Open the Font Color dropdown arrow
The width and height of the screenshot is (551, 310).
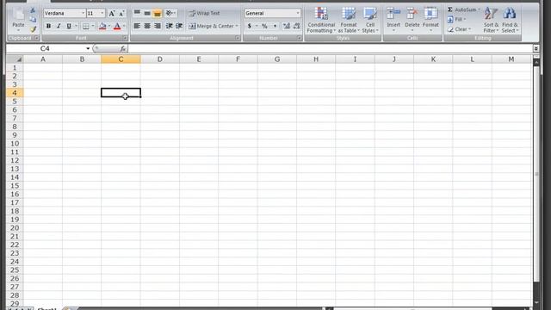[124, 26]
